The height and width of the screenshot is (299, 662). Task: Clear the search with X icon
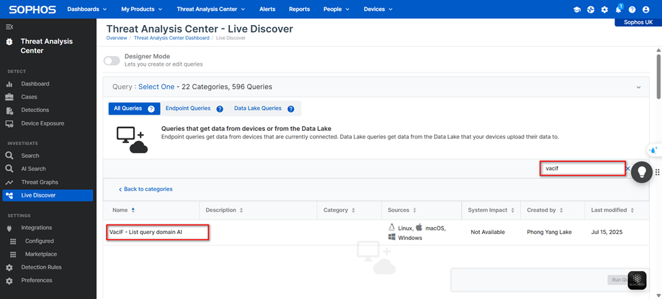(x=627, y=169)
